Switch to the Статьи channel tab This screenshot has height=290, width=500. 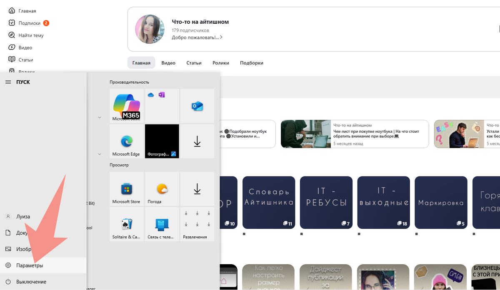tap(194, 63)
